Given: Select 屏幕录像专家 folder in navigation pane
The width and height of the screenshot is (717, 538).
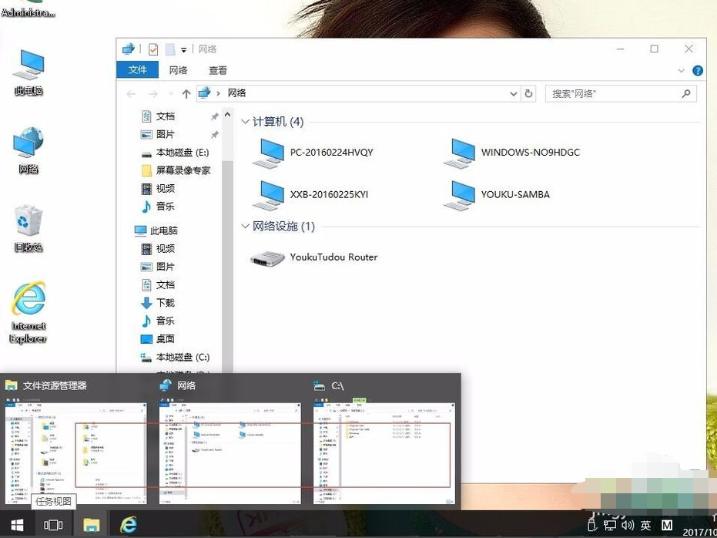Looking at the screenshot, I should pos(183,170).
